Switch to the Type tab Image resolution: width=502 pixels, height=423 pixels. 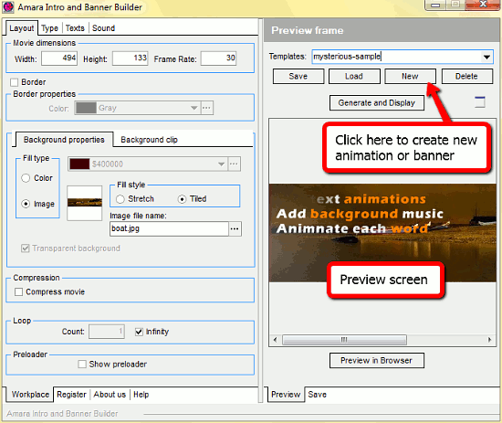pos(50,28)
